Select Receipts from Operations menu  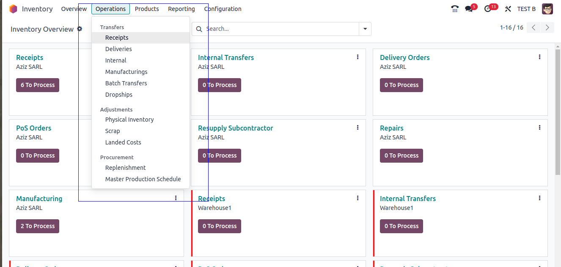[x=117, y=38]
